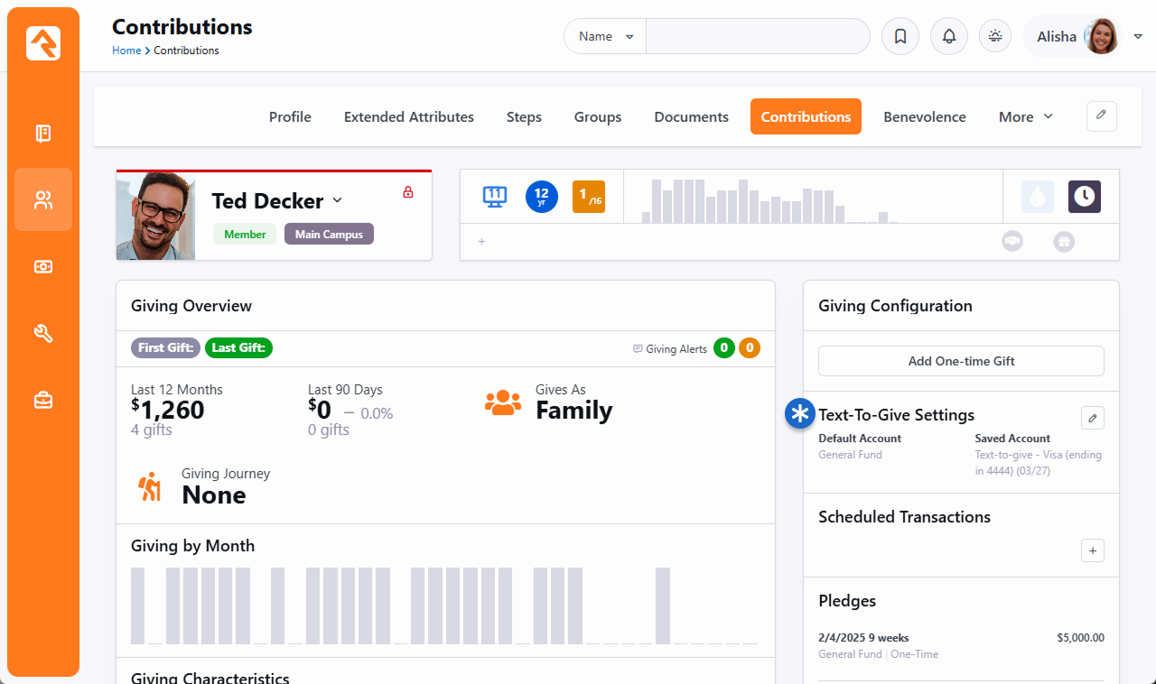Click the Rock RMS logo icon

point(43,43)
